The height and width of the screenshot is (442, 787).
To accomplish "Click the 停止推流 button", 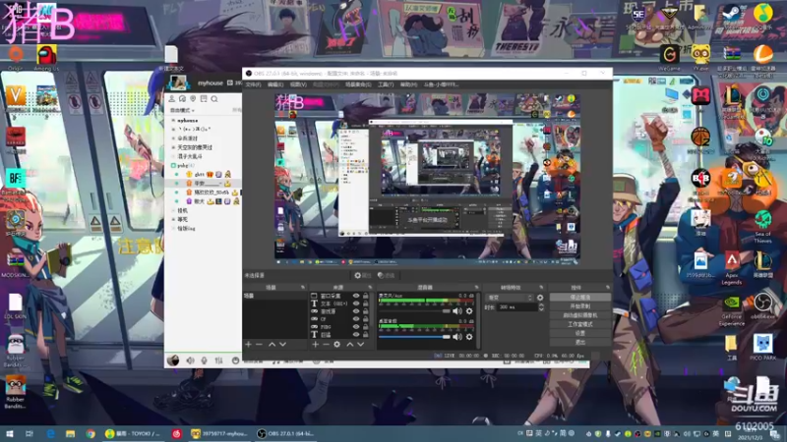I will 580,298.
